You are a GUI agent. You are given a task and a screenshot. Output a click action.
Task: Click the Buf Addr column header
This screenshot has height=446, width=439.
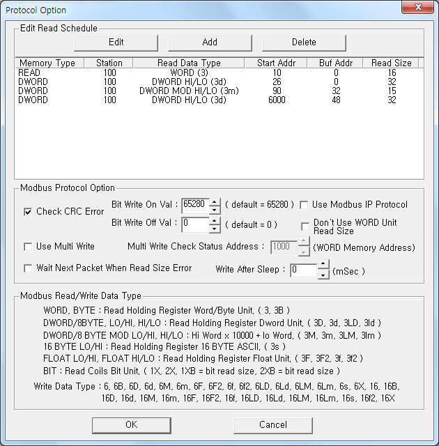click(x=335, y=63)
